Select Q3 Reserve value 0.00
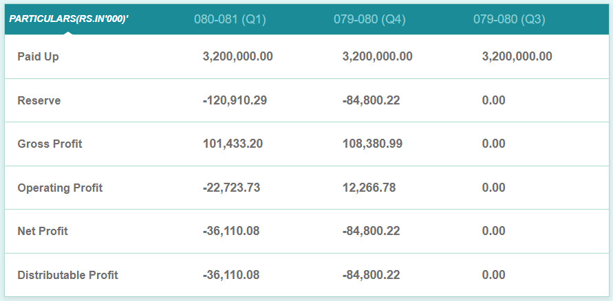The width and height of the screenshot is (613, 301). [x=493, y=101]
